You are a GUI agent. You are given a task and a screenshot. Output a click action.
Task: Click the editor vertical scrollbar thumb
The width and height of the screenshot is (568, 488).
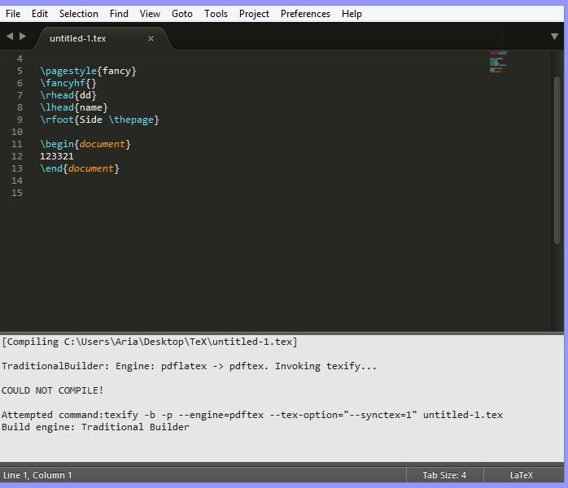pos(557,160)
